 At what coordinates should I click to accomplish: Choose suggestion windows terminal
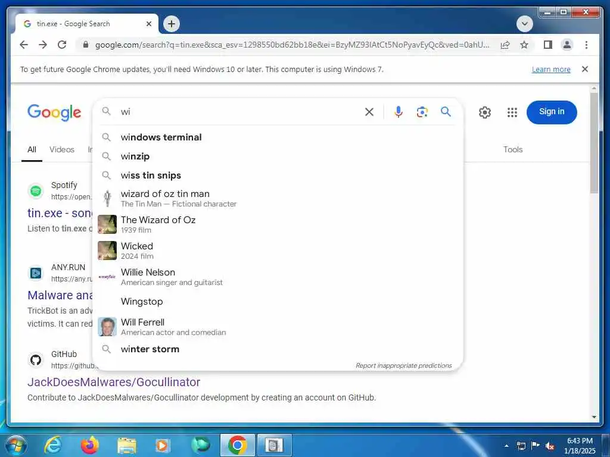[278, 137]
